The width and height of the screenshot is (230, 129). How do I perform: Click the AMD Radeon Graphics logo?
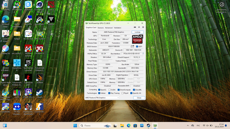point(137,39)
